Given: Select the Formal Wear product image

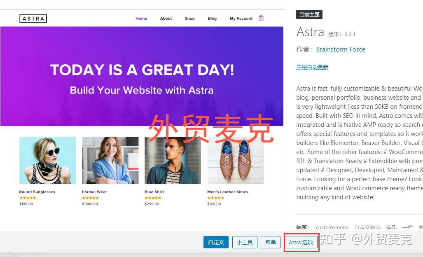Looking at the screenshot, I should (x=110, y=161).
